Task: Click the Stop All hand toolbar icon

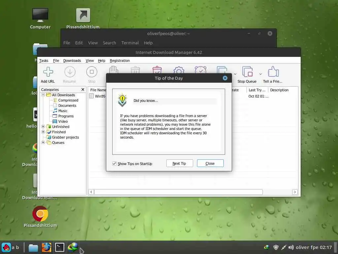Action: tap(114, 69)
